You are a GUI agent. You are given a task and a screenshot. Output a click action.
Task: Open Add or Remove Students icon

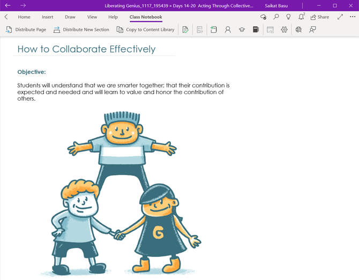tap(228, 29)
